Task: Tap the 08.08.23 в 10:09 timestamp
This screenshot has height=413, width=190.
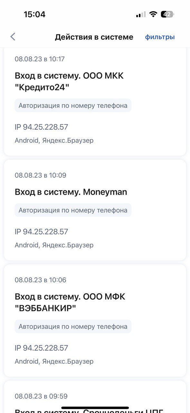Action: pos(40,175)
